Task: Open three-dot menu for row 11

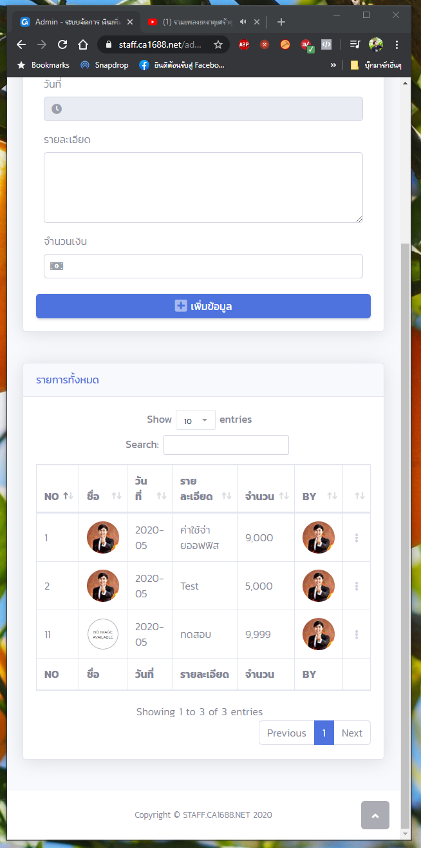Action: tap(357, 634)
